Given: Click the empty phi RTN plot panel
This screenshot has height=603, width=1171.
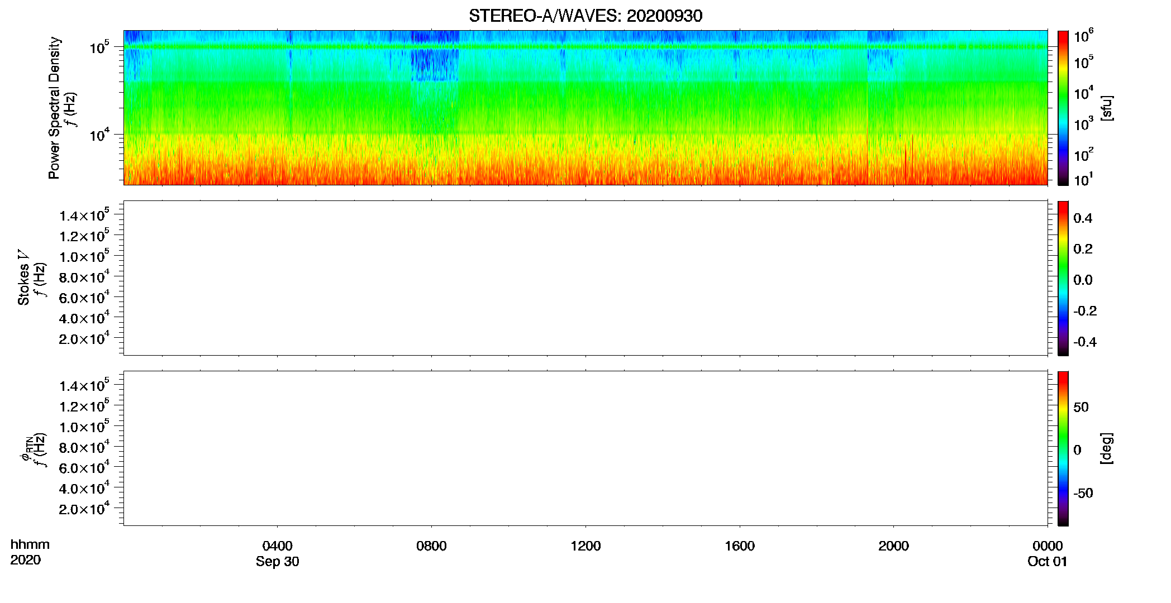Looking at the screenshot, I should (585, 448).
